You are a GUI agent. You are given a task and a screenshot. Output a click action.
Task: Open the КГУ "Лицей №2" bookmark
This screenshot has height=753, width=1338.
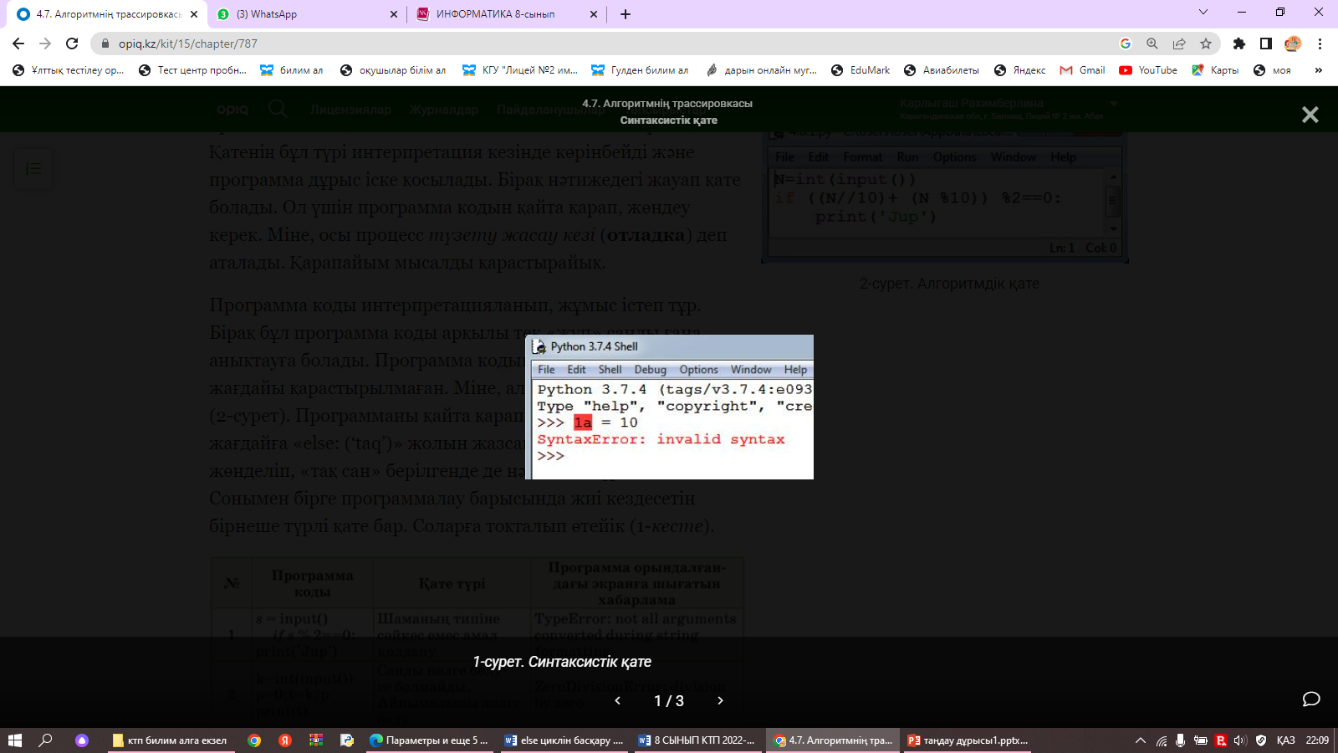[x=520, y=70]
